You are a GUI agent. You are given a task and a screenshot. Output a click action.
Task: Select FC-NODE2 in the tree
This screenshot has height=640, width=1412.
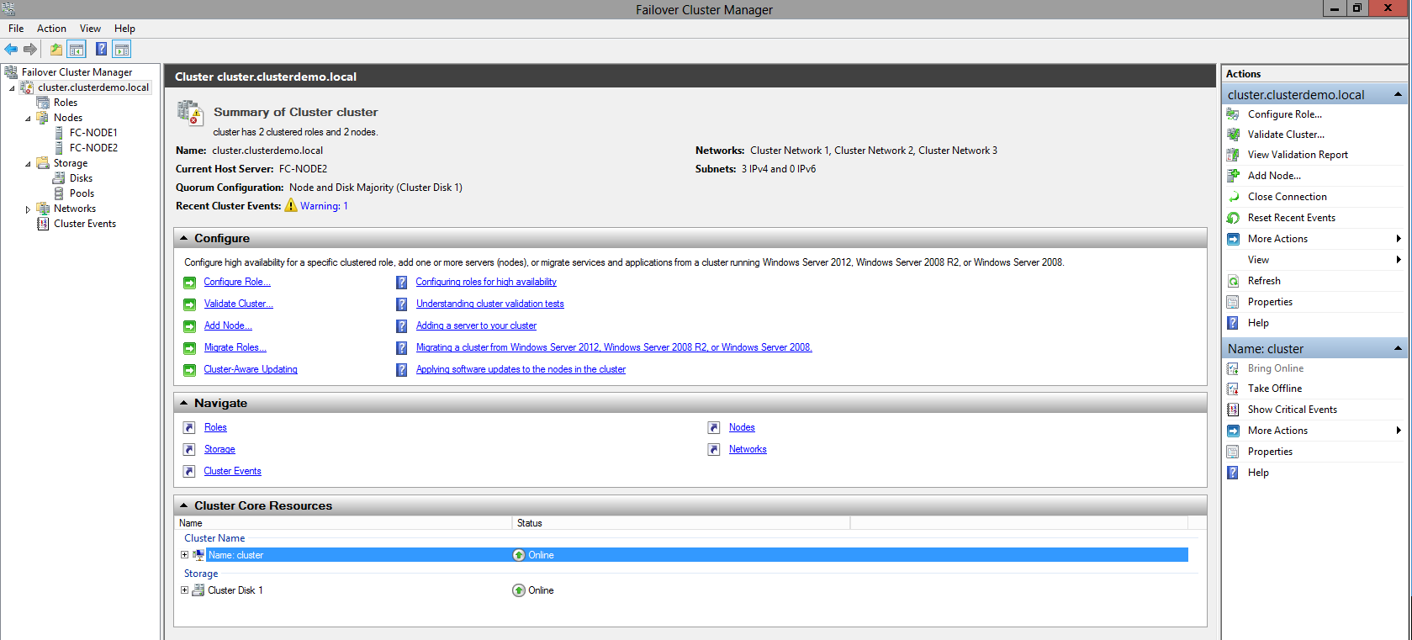click(x=93, y=148)
